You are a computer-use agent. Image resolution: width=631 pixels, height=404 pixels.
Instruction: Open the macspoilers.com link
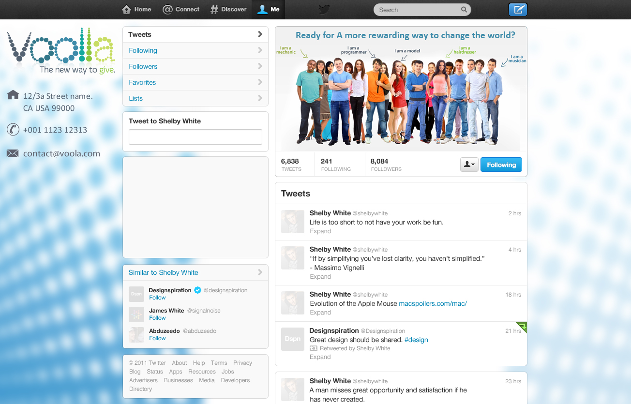(x=433, y=303)
